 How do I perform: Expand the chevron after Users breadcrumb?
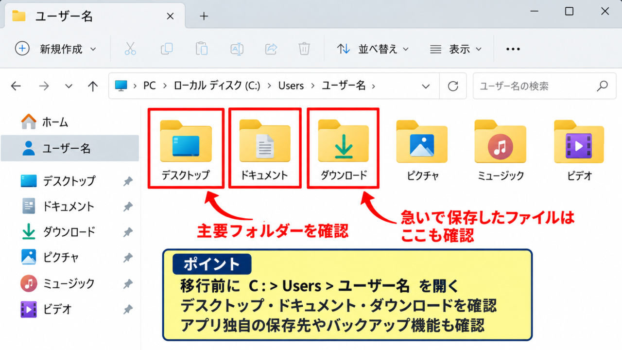pyautogui.click(x=313, y=86)
